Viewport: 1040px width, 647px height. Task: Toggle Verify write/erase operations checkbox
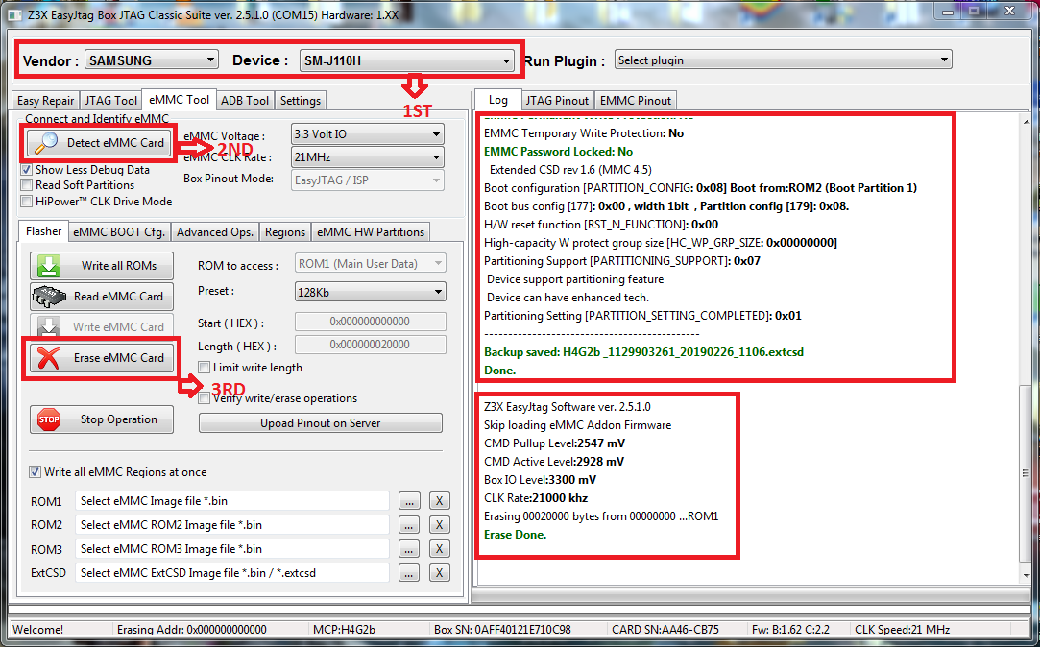point(205,398)
